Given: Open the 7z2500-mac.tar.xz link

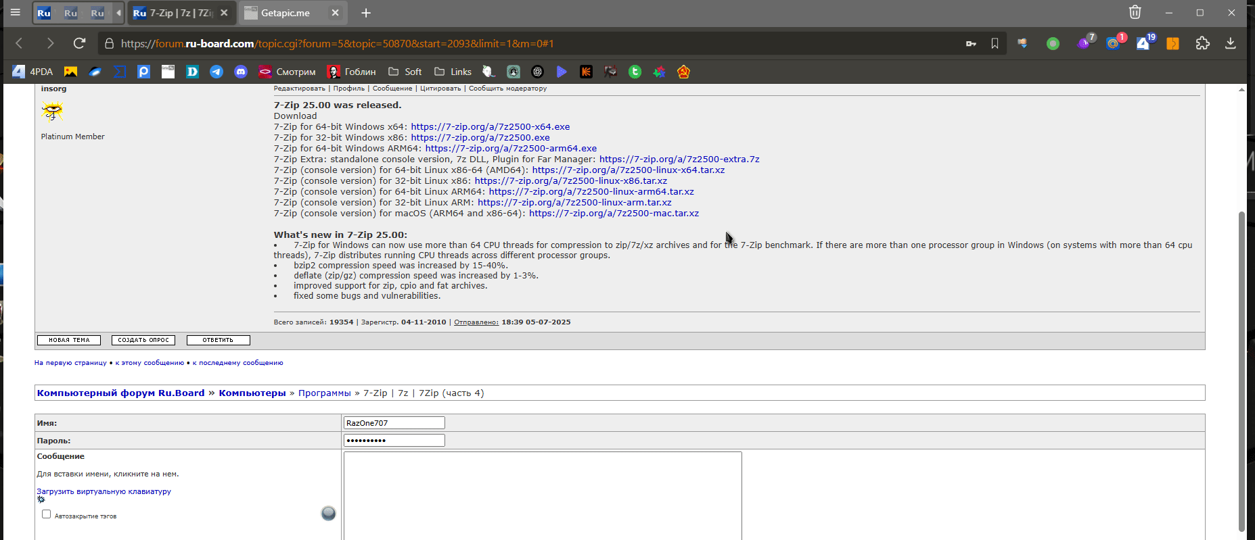Looking at the screenshot, I should point(614,213).
